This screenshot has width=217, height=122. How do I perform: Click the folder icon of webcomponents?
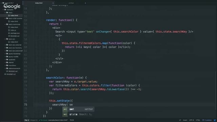click(7, 68)
